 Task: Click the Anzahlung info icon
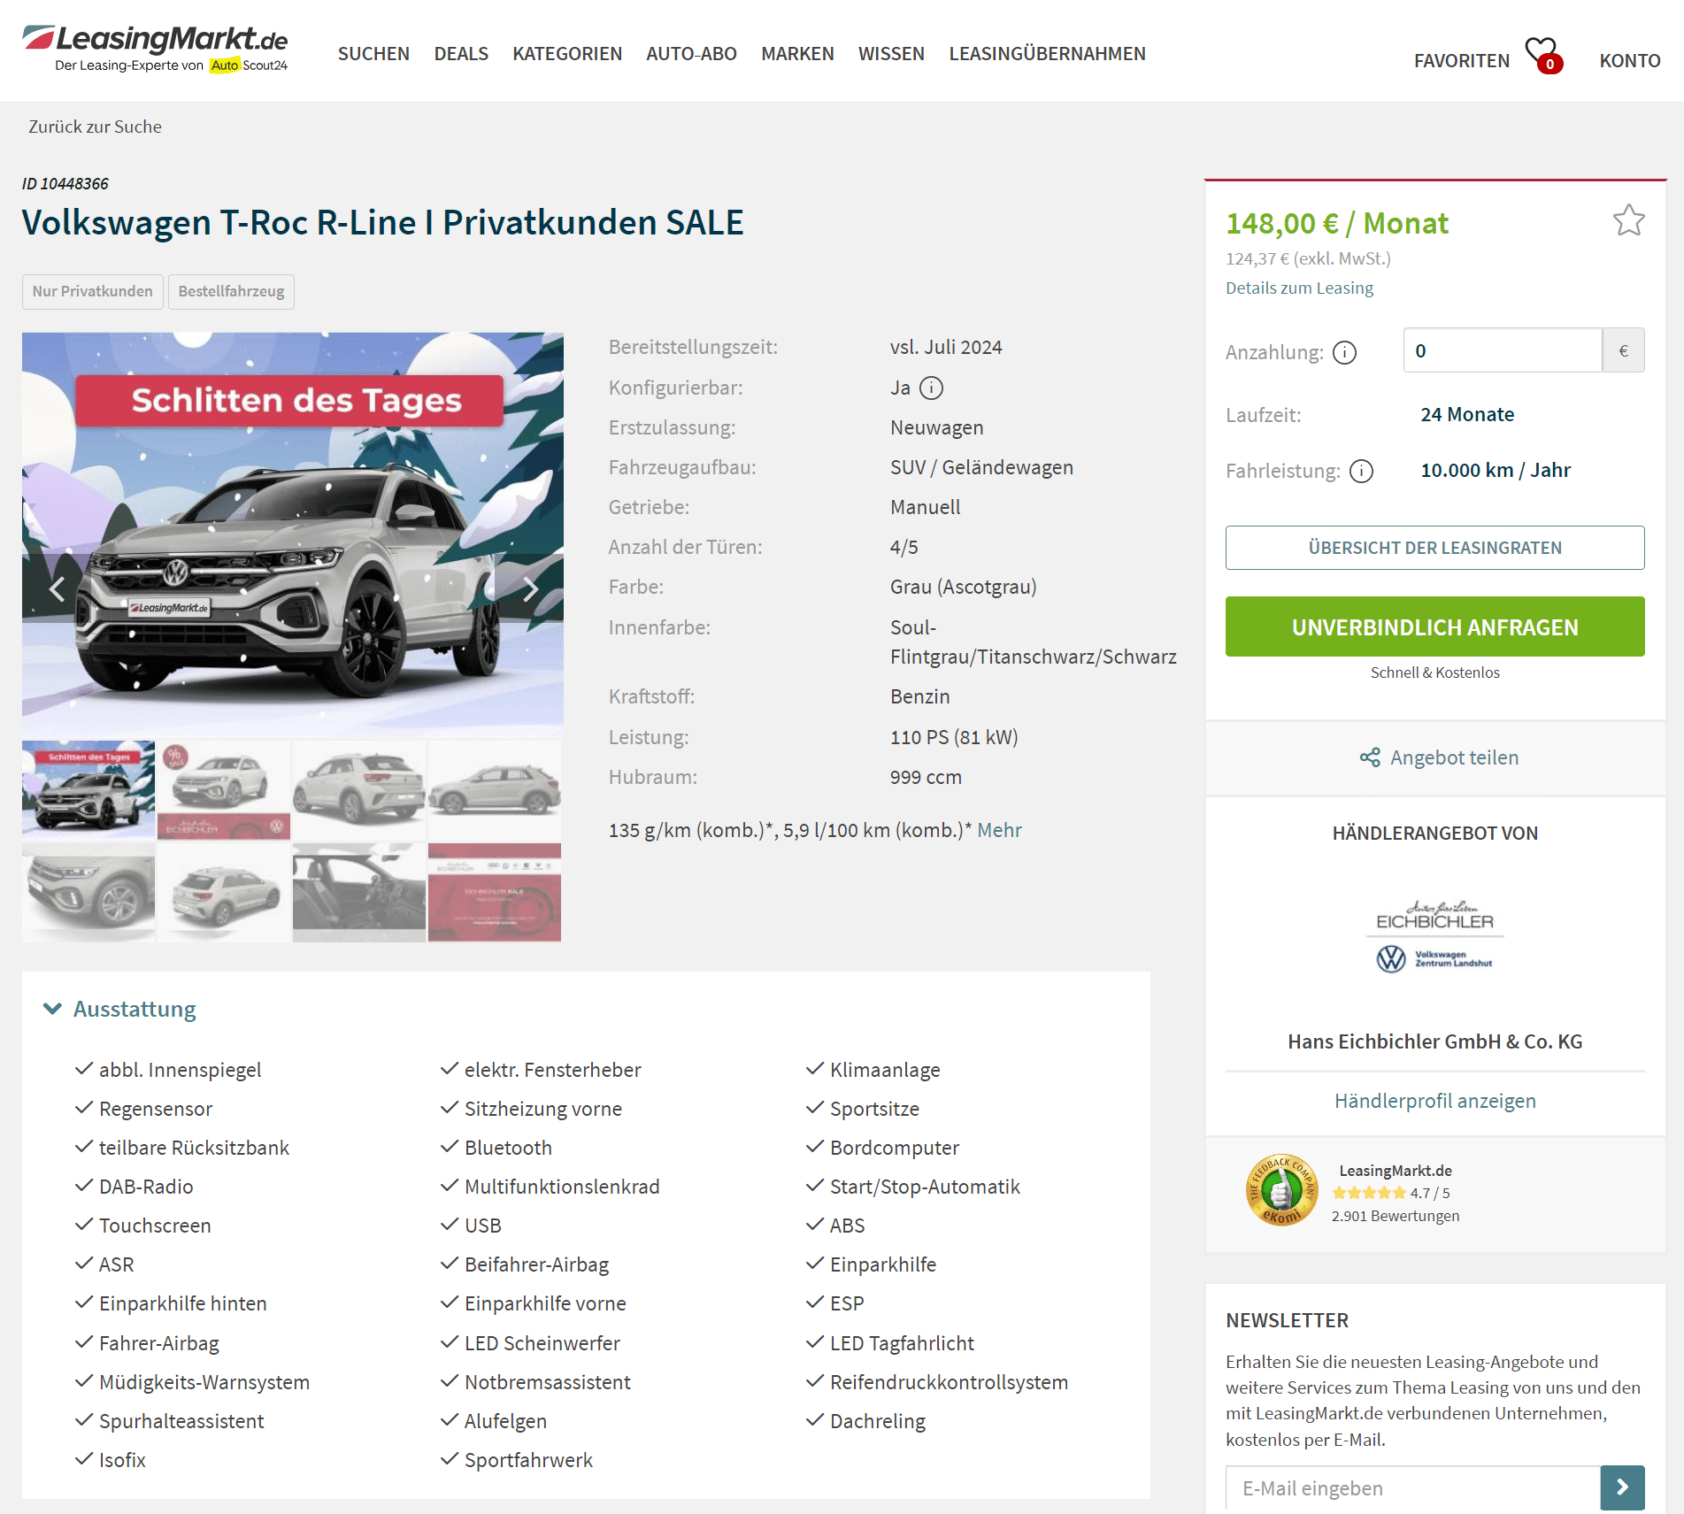1344,352
